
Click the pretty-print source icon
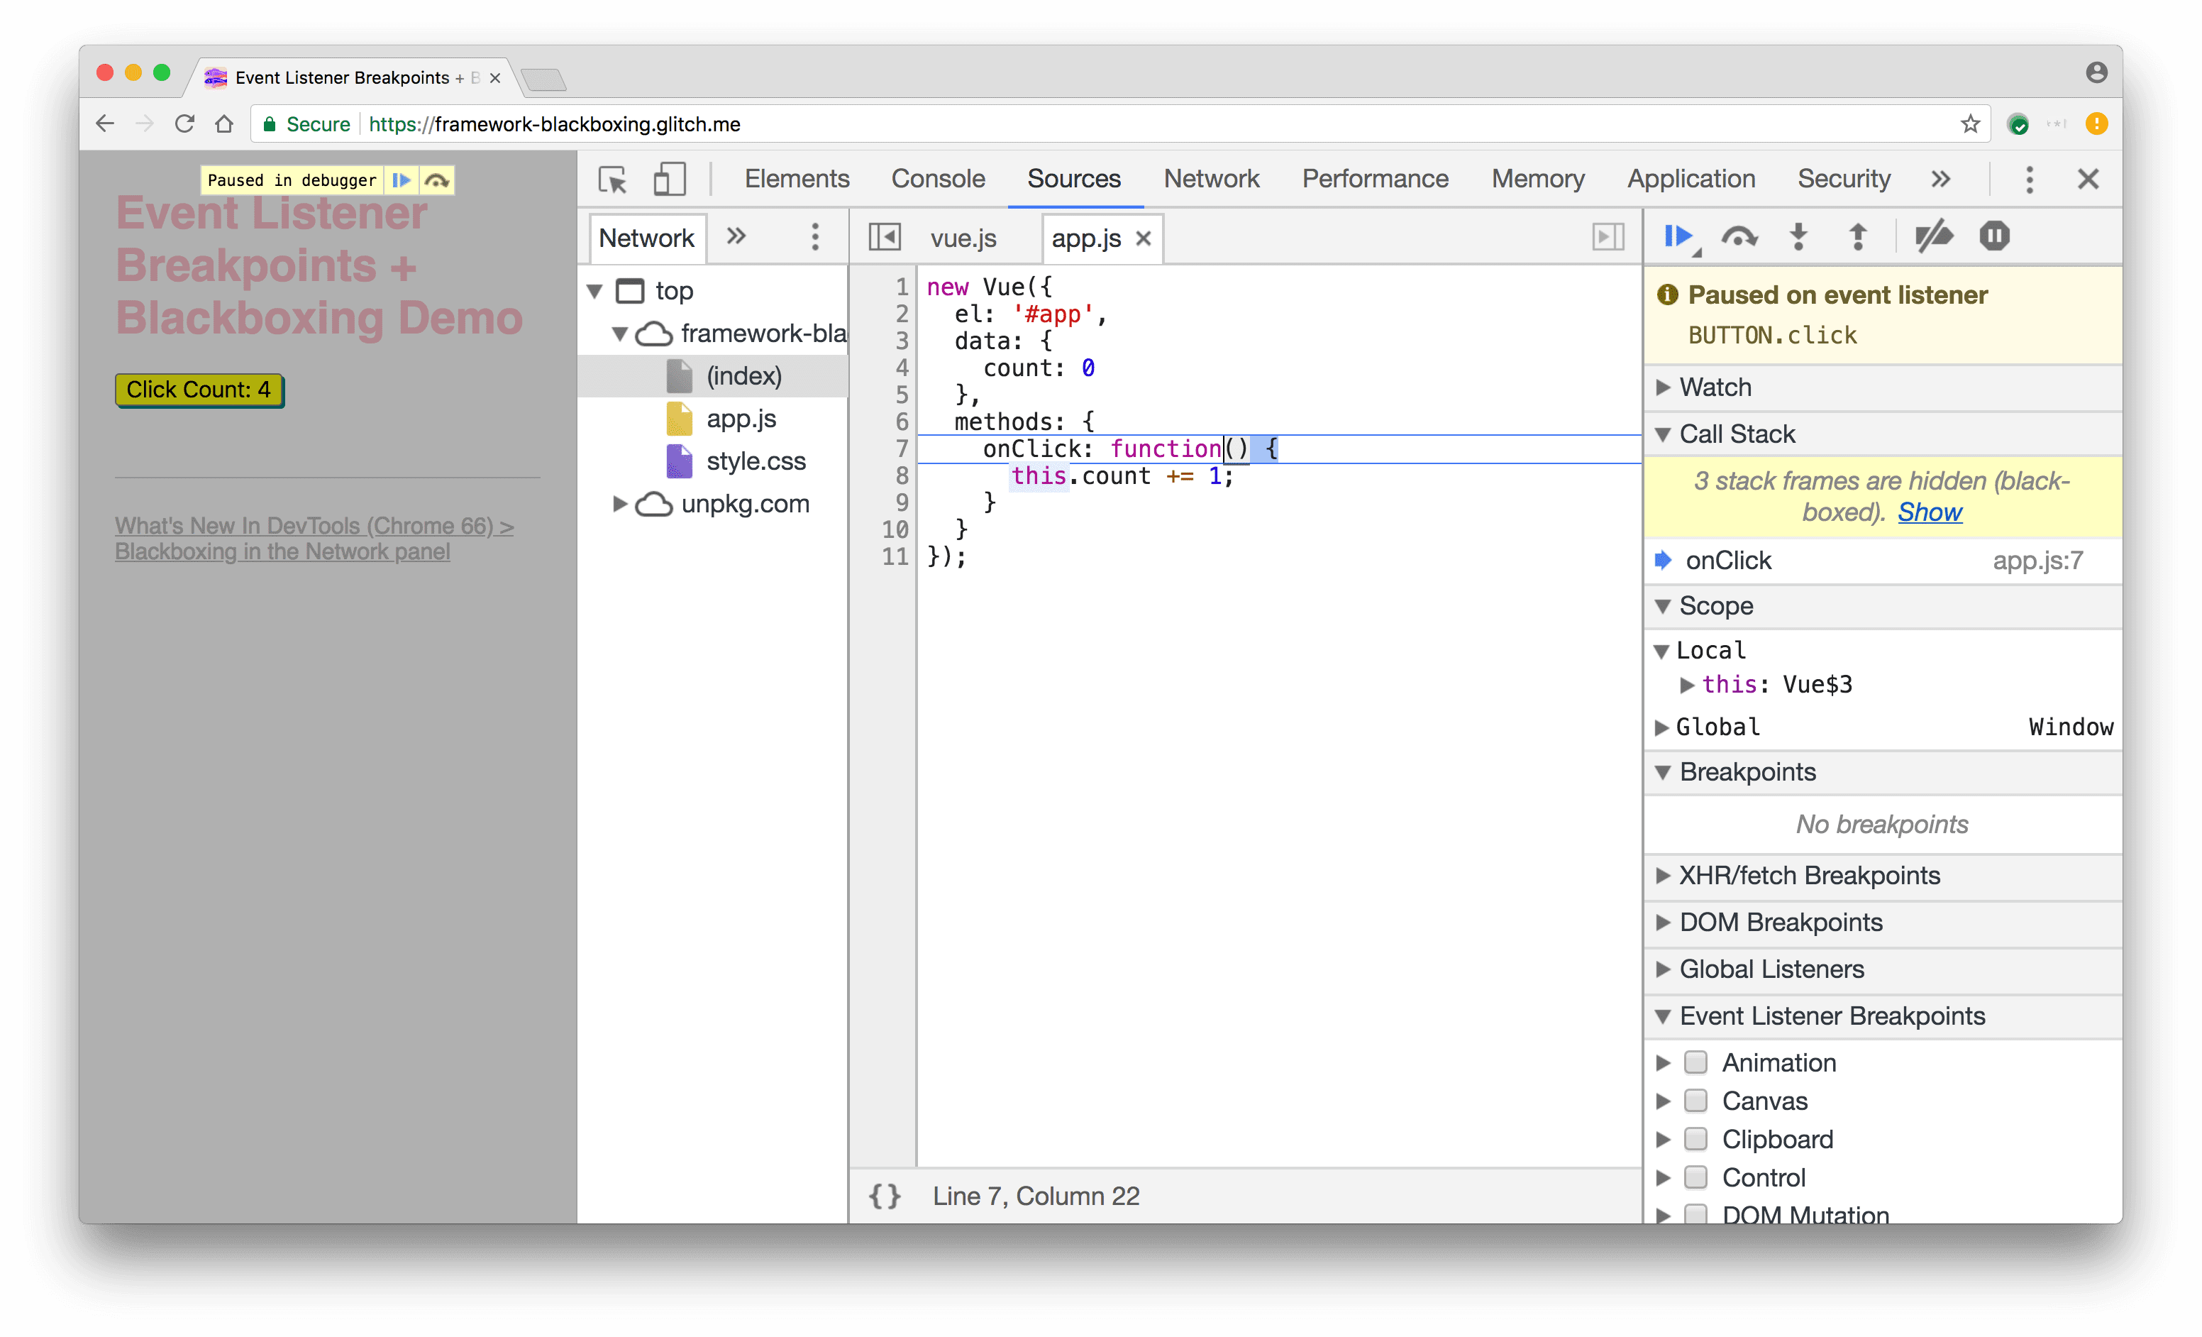point(884,1197)
